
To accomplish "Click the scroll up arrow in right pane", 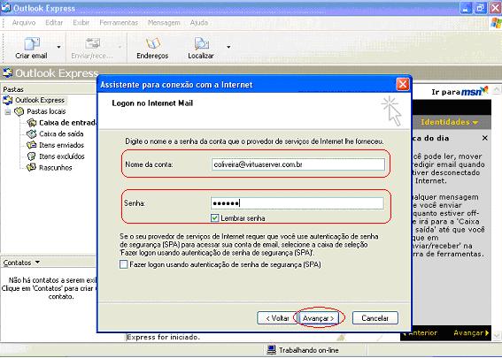I will (497, 89).
